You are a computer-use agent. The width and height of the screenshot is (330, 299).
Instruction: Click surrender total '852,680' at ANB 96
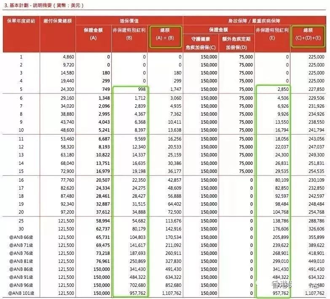pyautogui.click(x=173, y=285)
